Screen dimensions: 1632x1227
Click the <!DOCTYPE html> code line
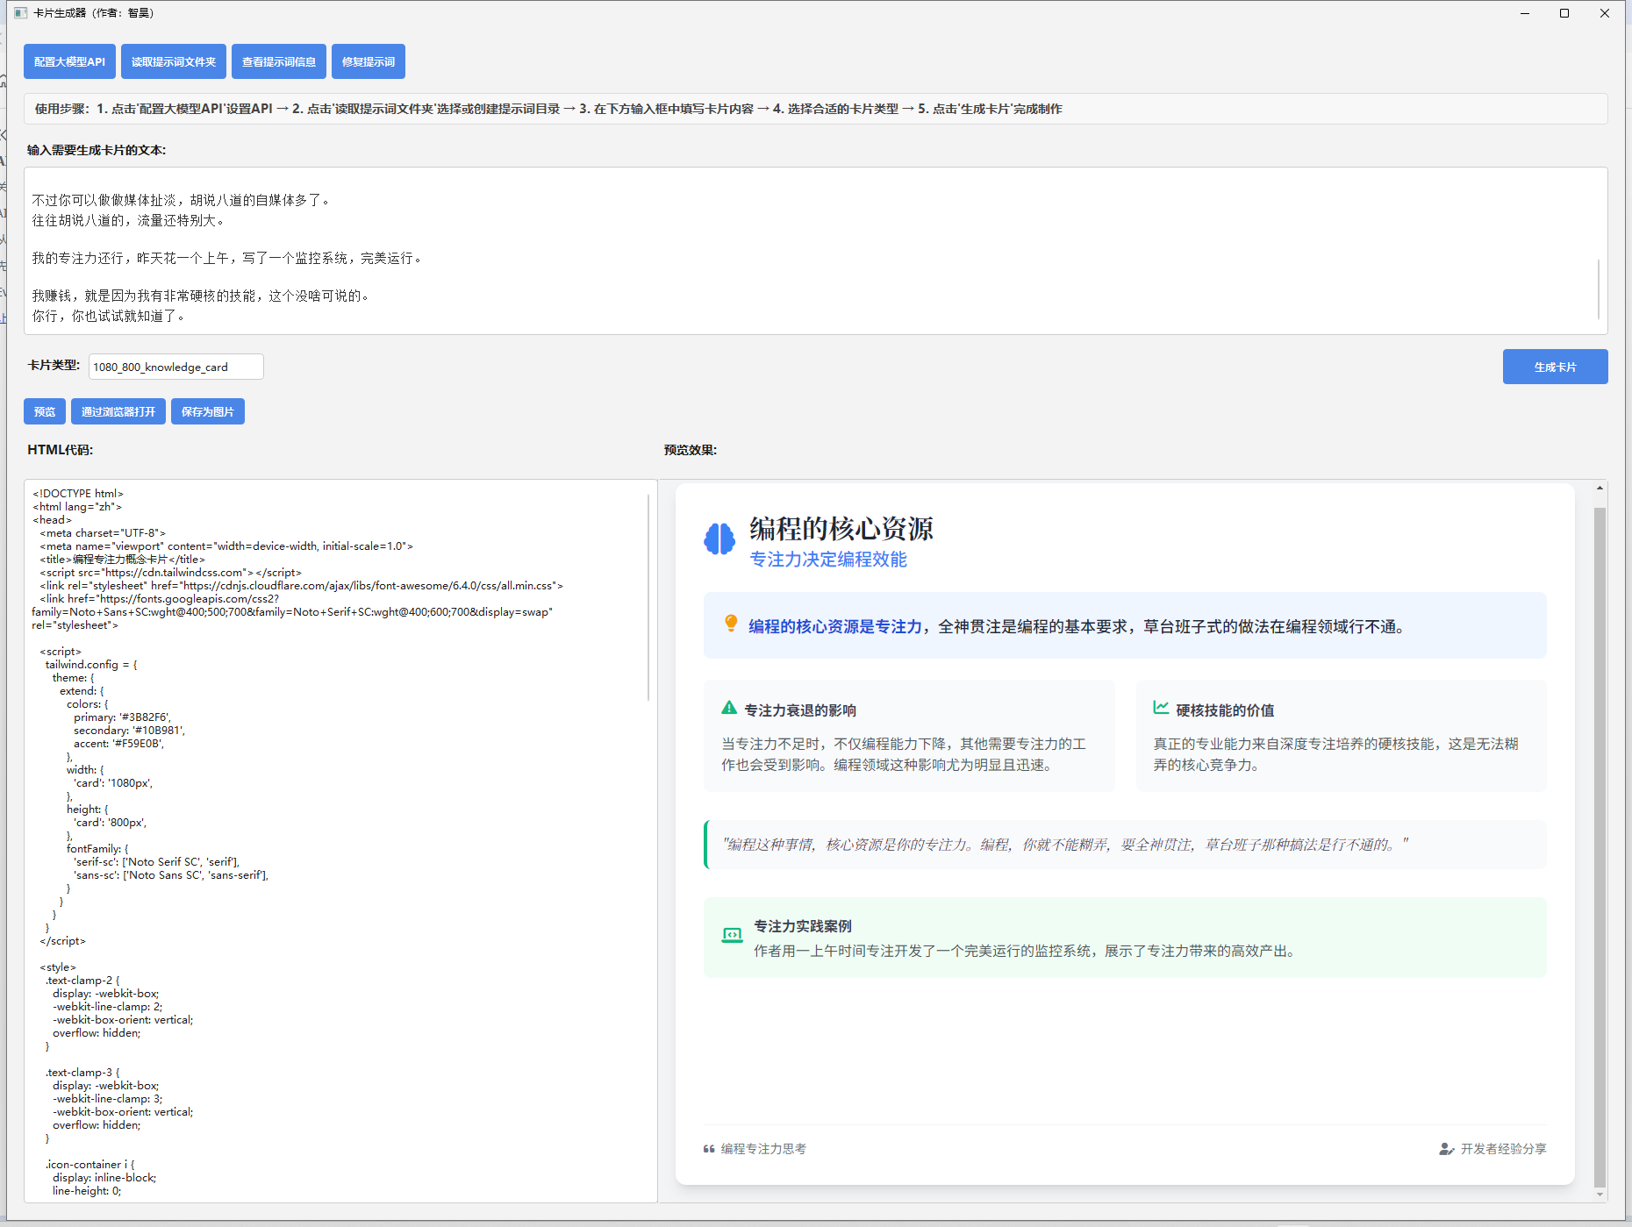click(x=78, y=494)
